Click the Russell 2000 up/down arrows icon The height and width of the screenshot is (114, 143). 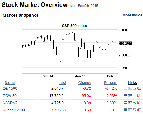(x=135, y=110)
